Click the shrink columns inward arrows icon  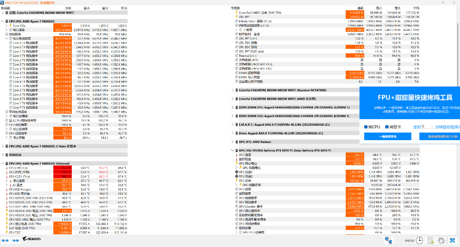(x=16, y=240)
